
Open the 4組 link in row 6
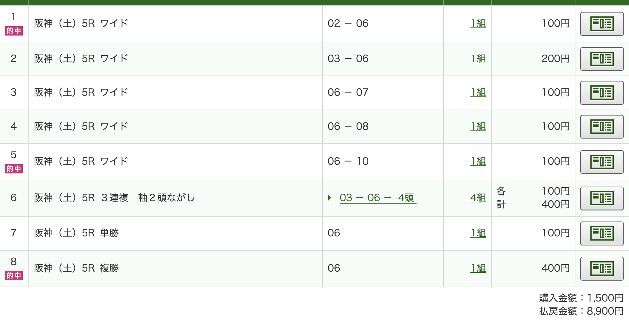click(478, 198)
